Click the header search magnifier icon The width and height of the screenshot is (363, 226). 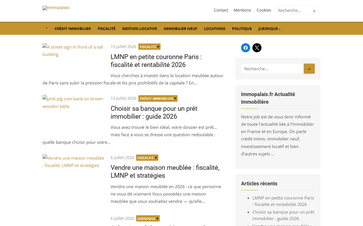pyautogui.click(x=314, y=11)
